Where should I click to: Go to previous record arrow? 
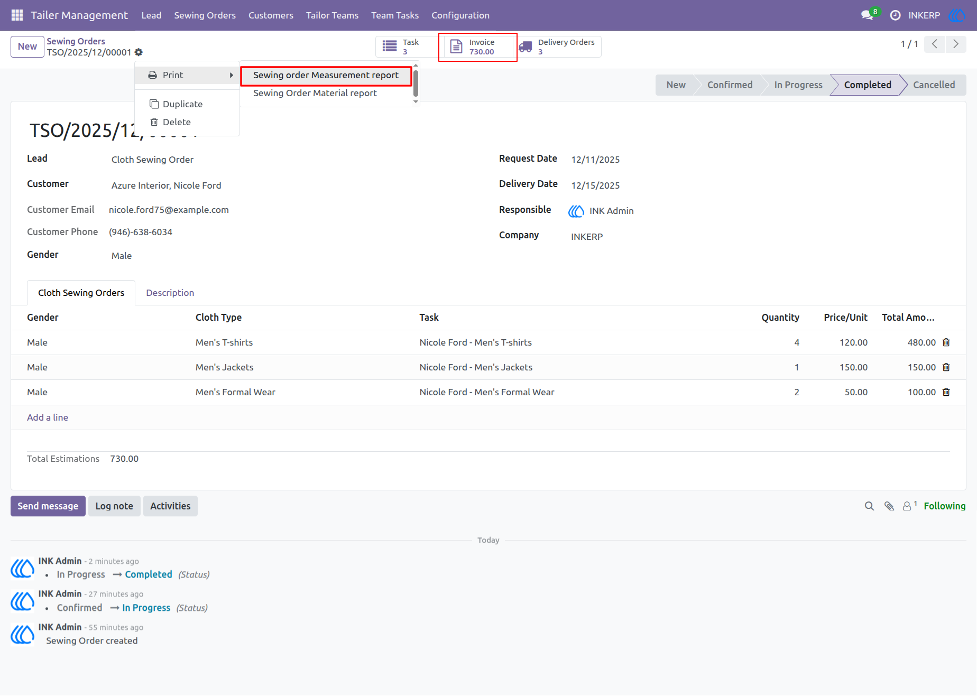[x=935, y=44]
